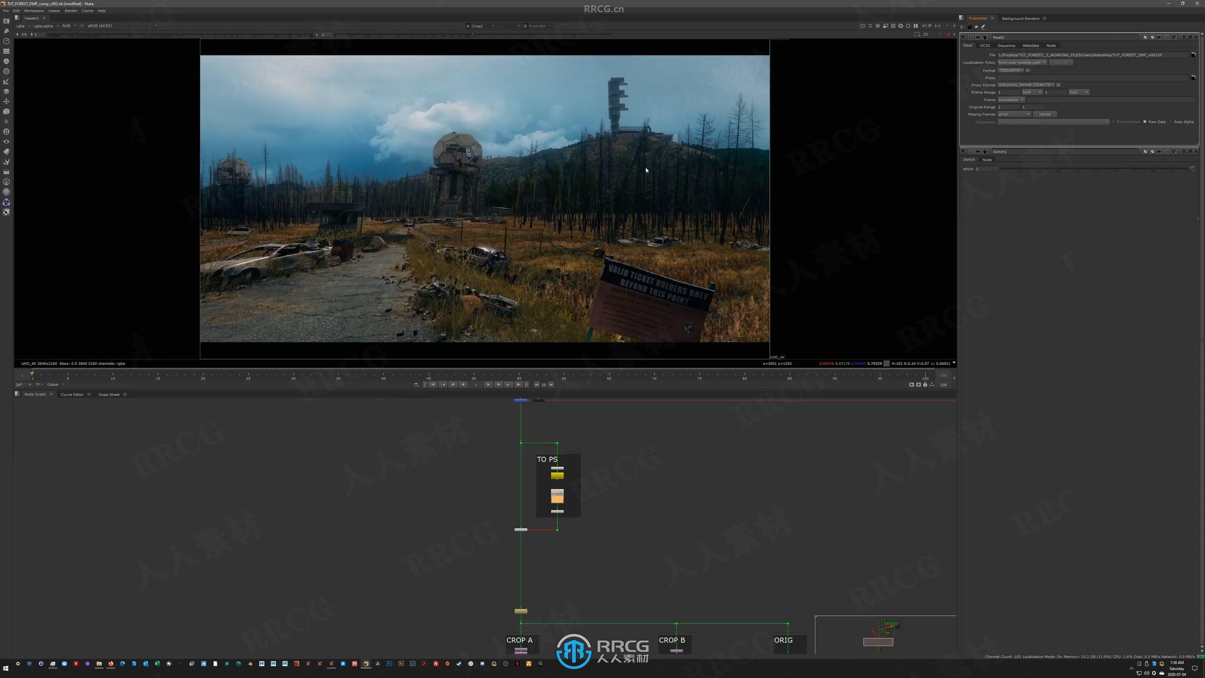Image resolution: width=1205 pixels, height=678 pixels.
Task: Switch to the Background Renders tab
Action: pos(1020,18)
